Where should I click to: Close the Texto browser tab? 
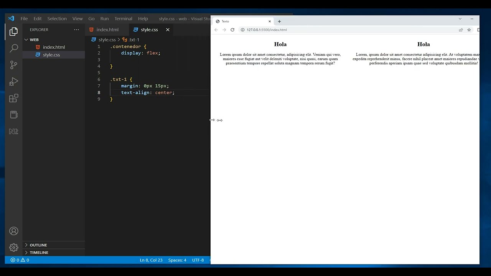(x=270, y=21)
